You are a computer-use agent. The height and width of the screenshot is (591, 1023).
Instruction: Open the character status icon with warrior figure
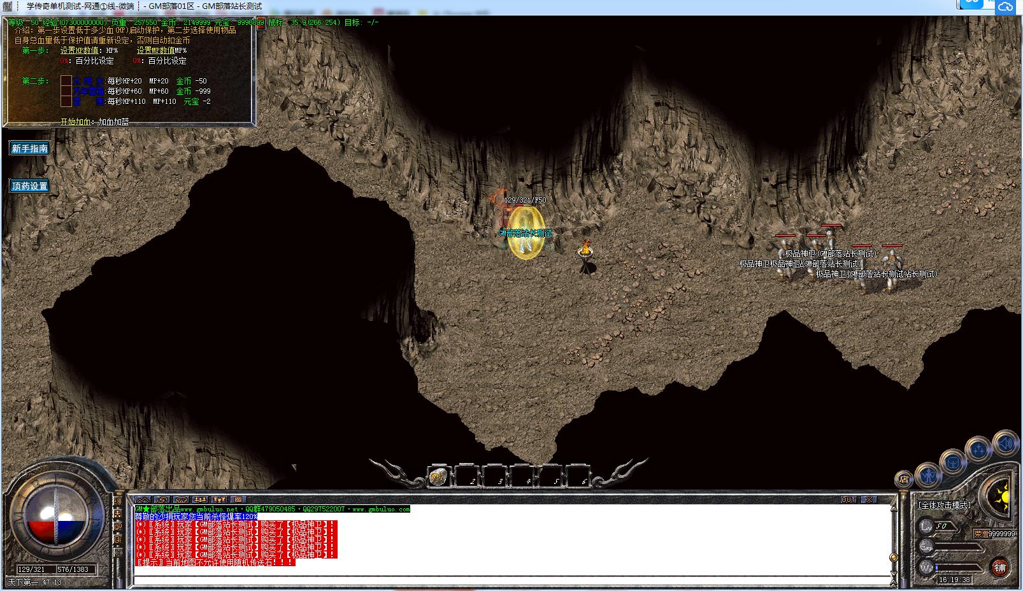click(928, 475)
